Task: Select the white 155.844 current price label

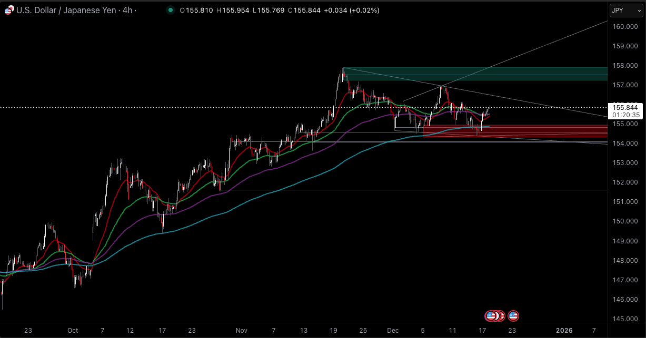Action: [x=625, y=107]
